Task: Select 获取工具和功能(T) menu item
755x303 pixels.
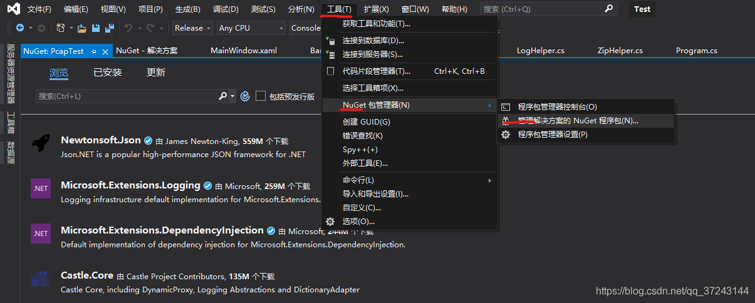Action: pos(410,24)
